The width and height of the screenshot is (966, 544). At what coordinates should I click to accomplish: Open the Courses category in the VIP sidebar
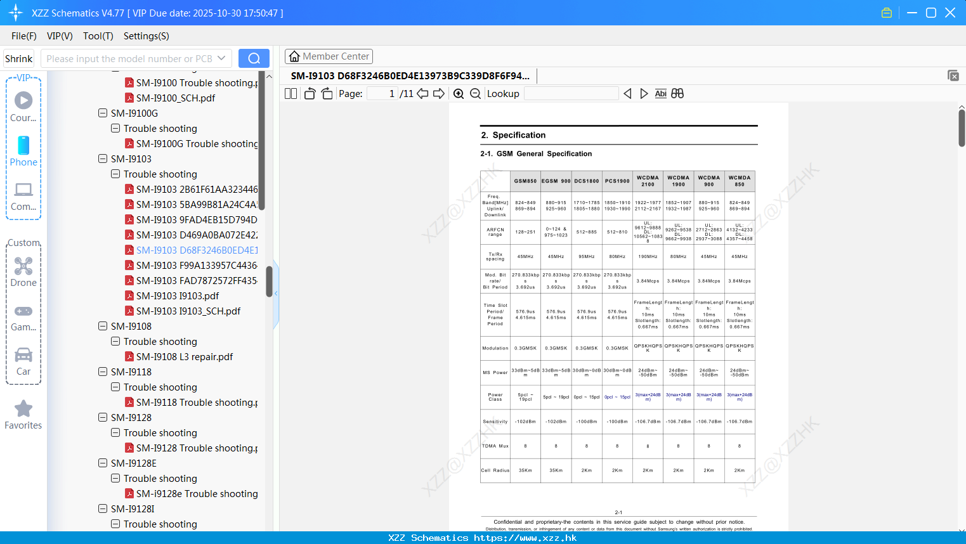23,107
